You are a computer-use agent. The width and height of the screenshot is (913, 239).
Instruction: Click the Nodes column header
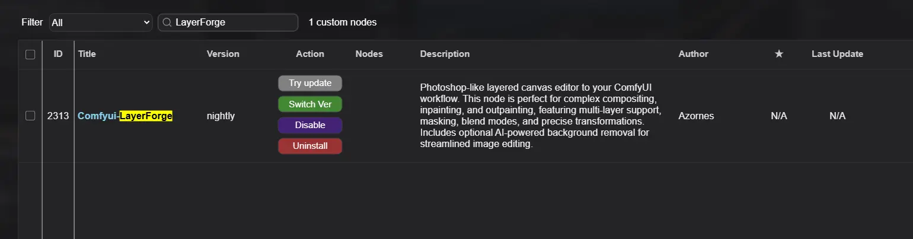[x=369, y=54]
